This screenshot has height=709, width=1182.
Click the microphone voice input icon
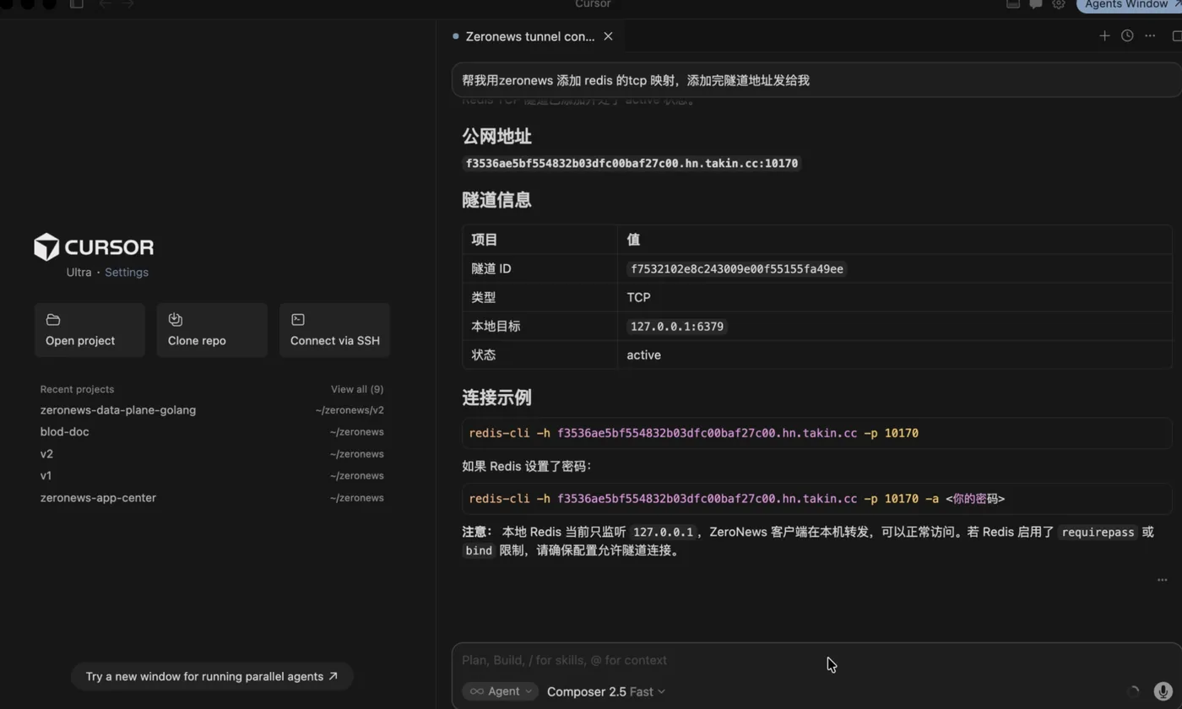[1163, 691]
